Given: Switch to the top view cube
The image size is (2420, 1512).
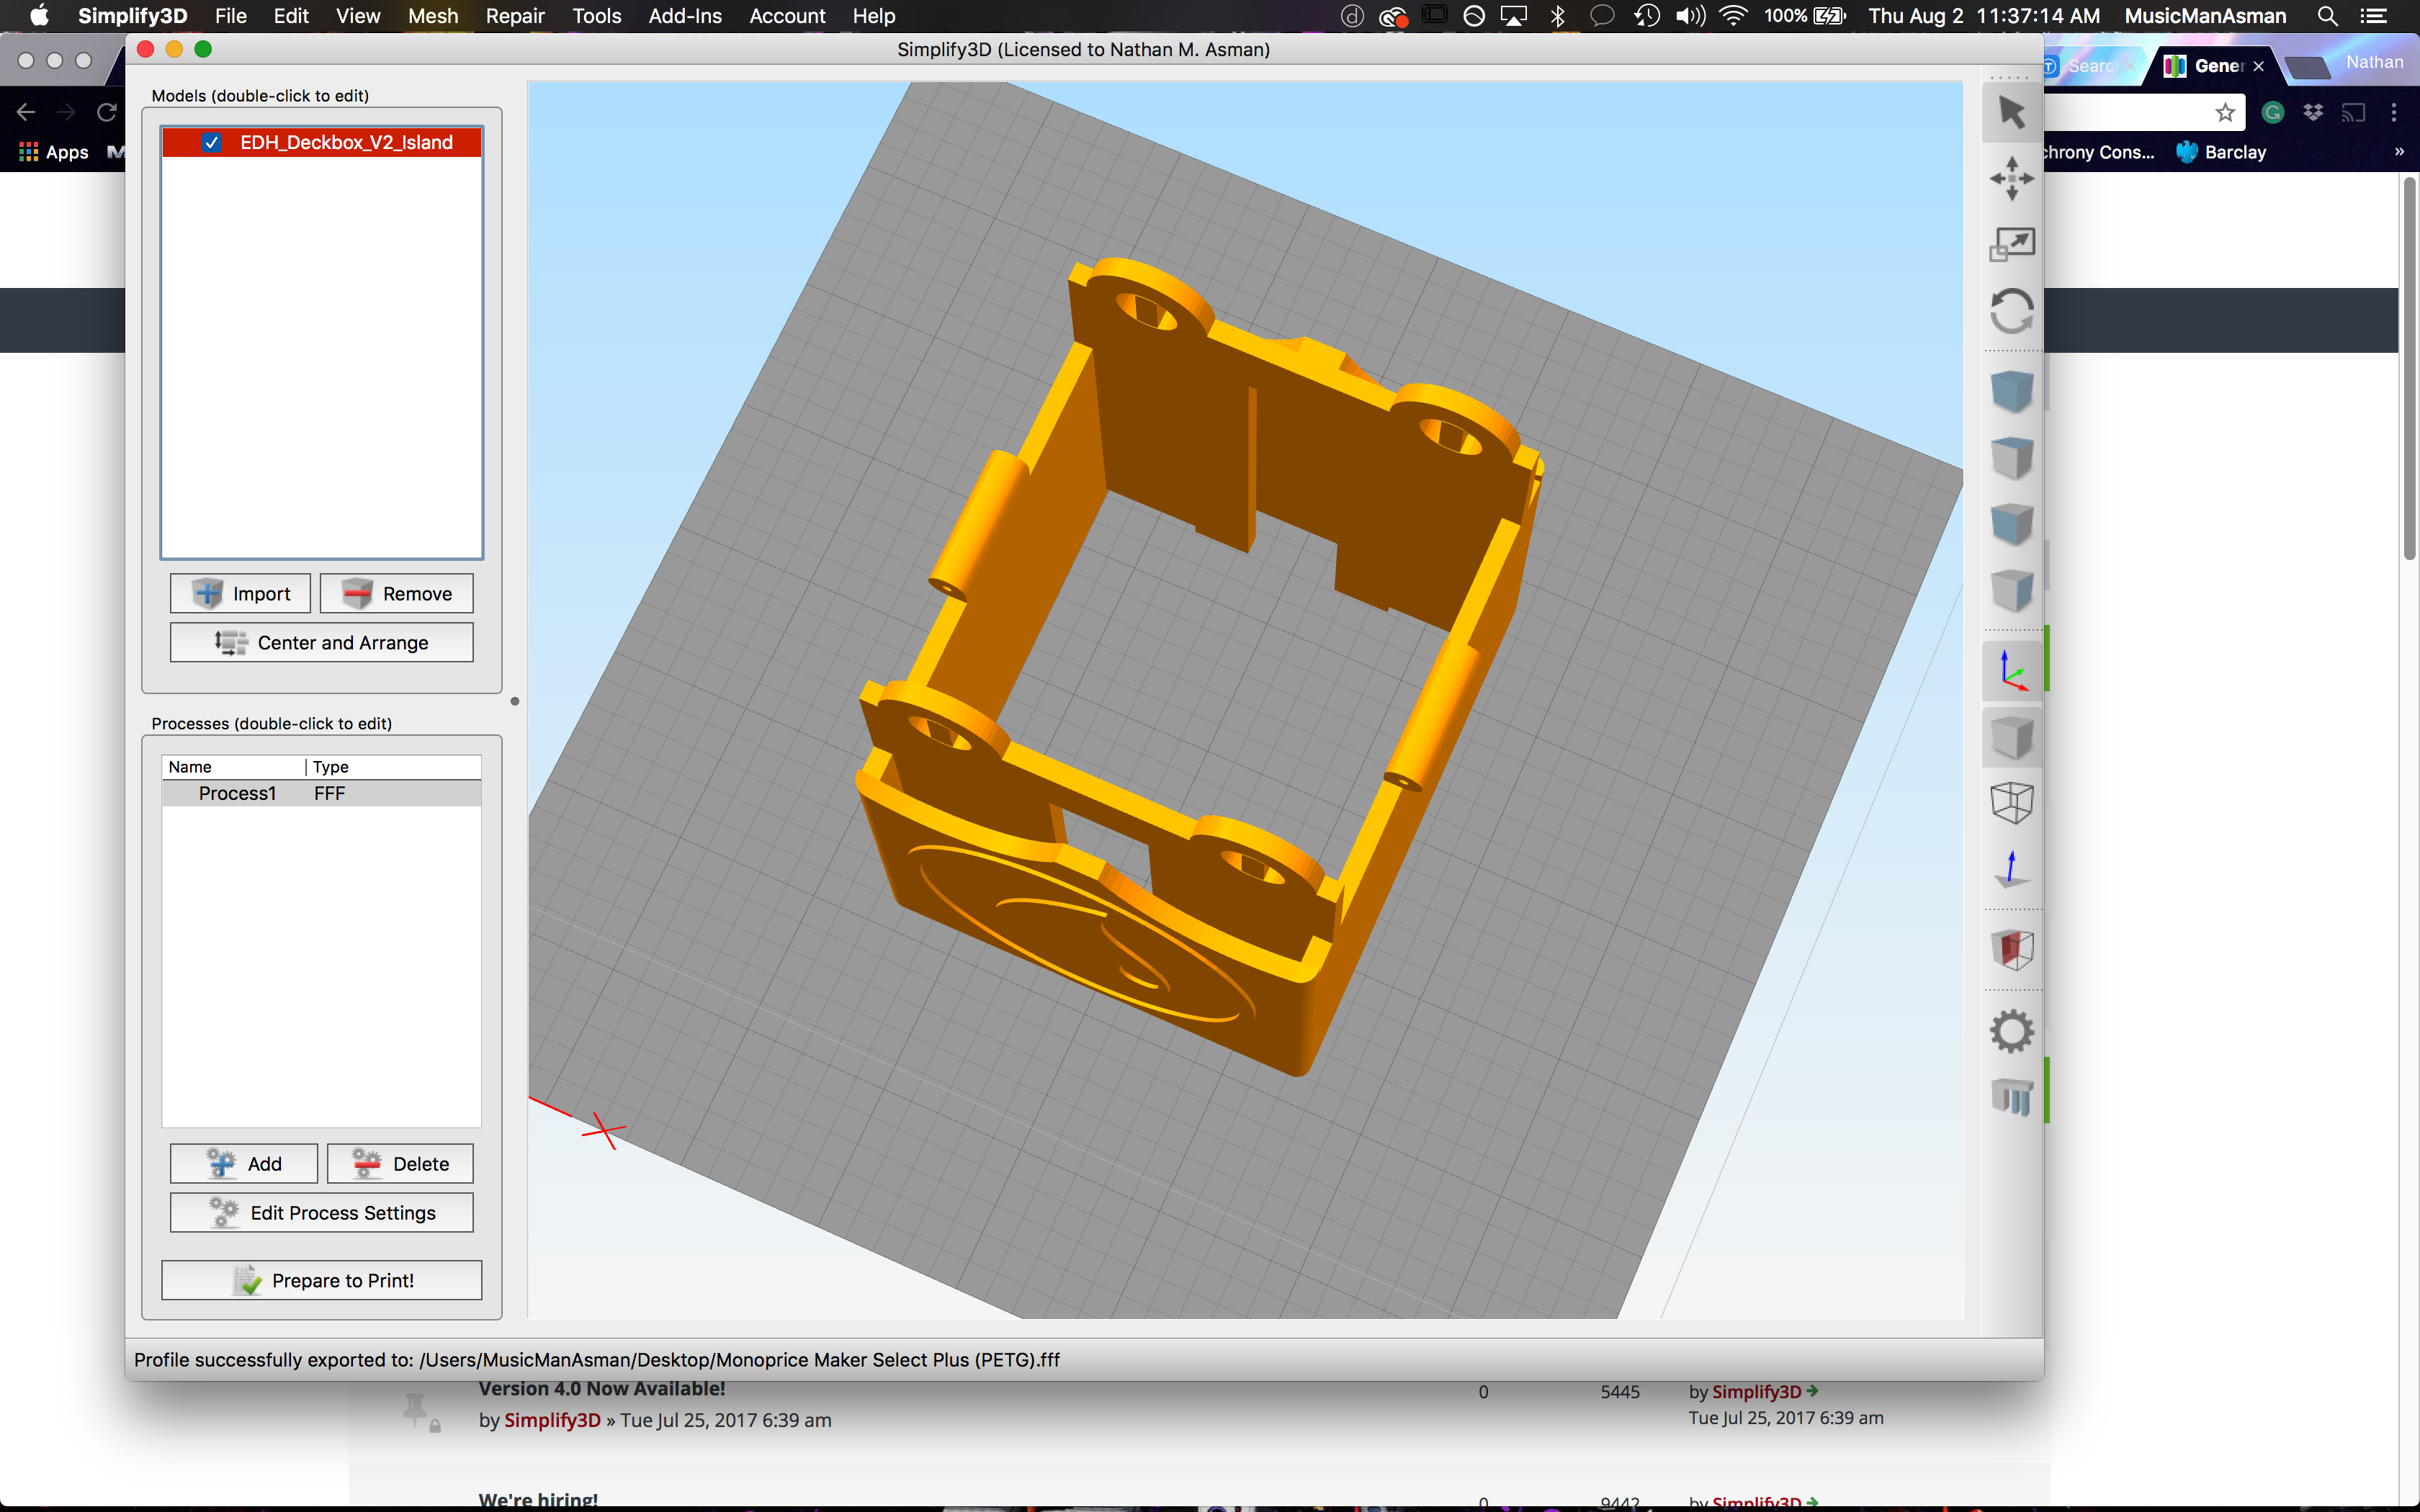Looking at the screenshot, I should click(2012, 458).
